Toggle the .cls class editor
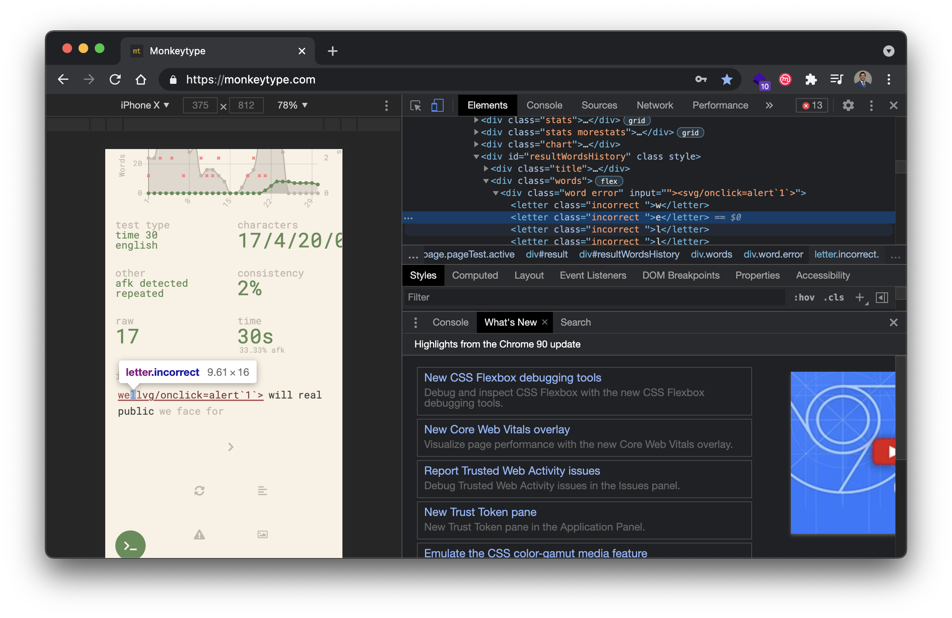 (833, 297)
